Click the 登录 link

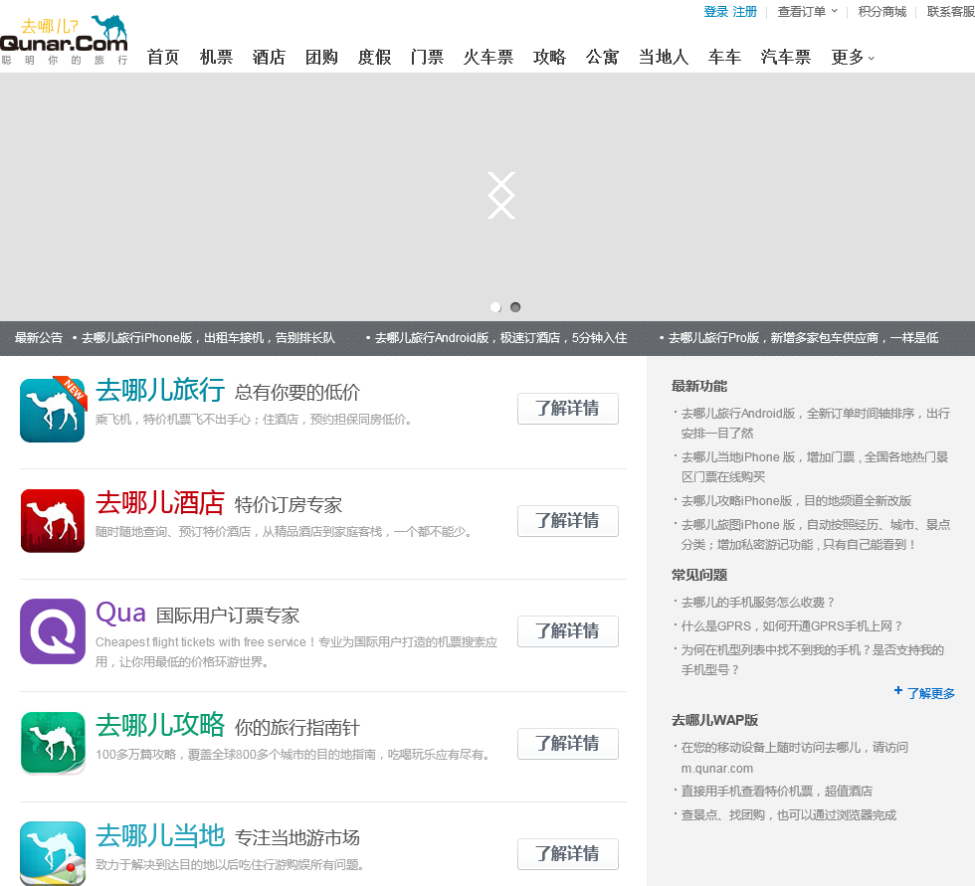(715, 11)
